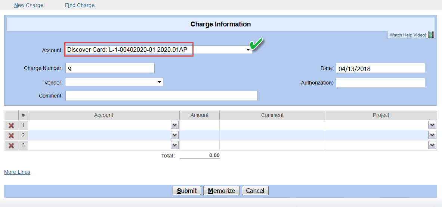The height and width of the screenshot is (207, 442).
Task: Click the Account column header
Action: click(x=104, y=115)
